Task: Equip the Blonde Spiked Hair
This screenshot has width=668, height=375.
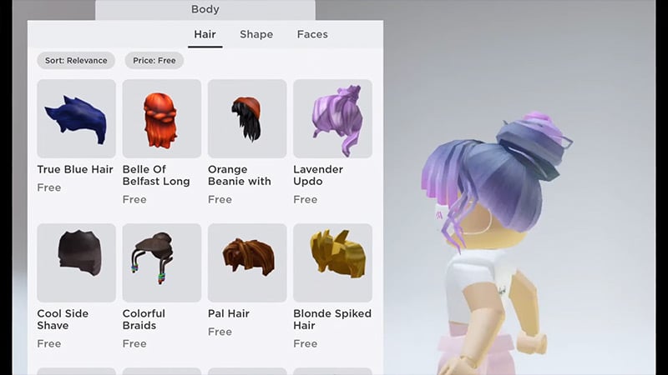Action: click(x=332, y=262)
